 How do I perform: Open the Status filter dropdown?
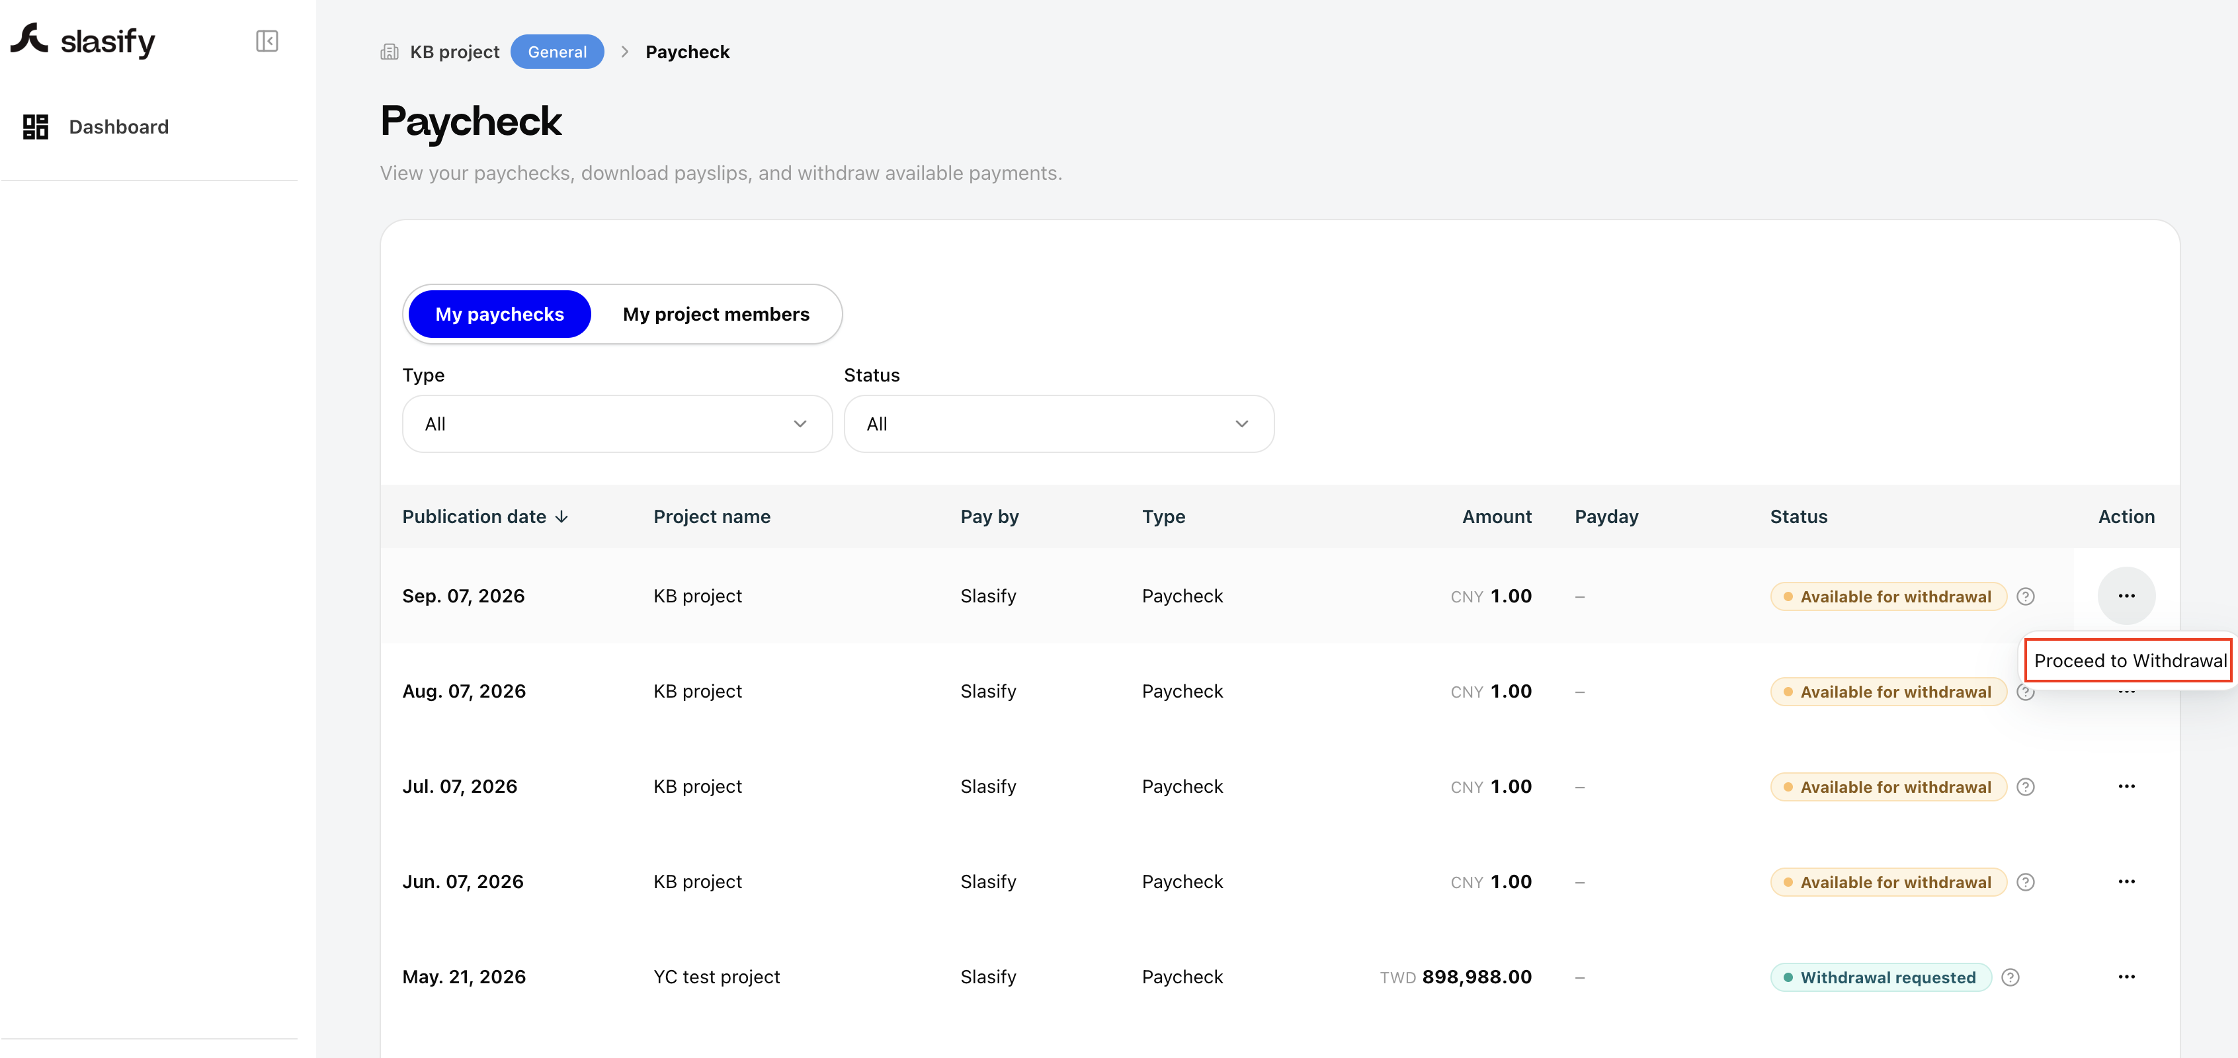click(x=1058, y=424)
